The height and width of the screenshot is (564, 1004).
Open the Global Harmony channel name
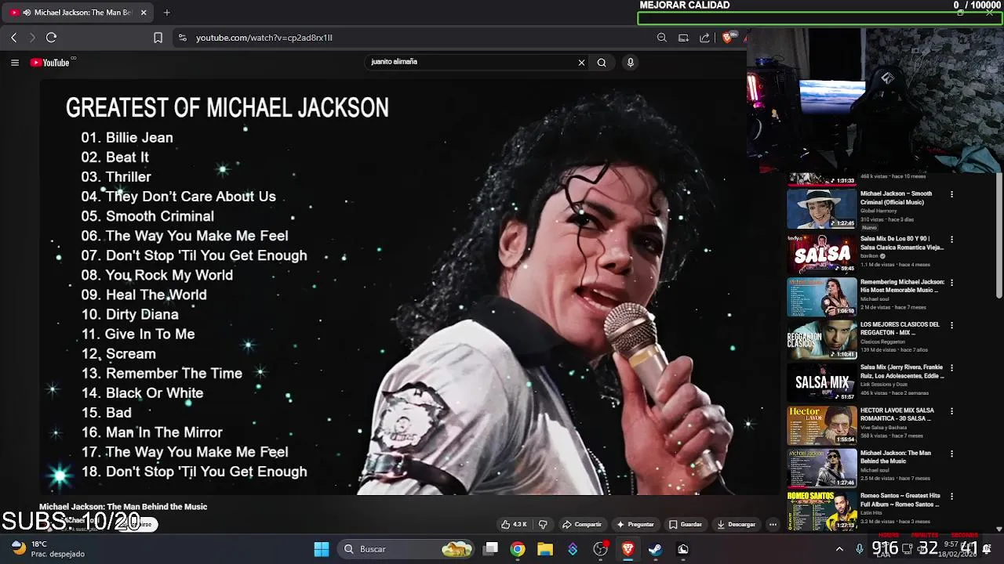[x=878, y=211]
